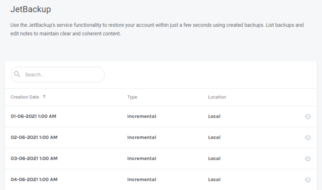Sort by Type column header

click(x=132, y=97)
